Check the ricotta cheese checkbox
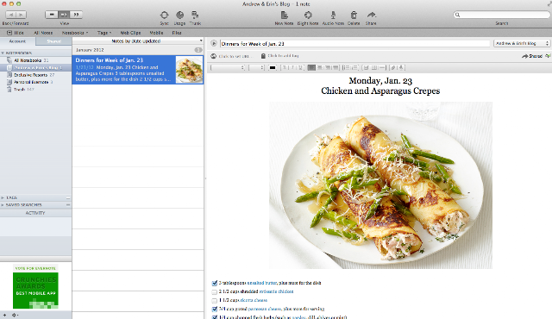The width and height of the screenshot is (552, 319). 215,301
